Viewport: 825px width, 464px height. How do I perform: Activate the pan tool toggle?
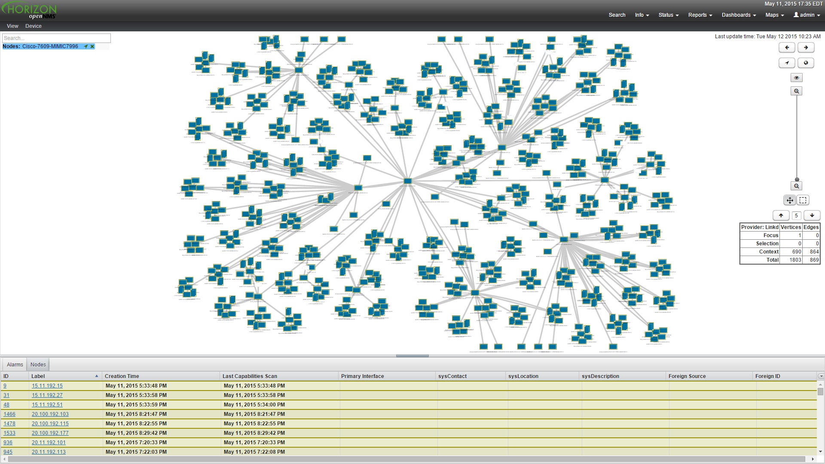pyautogui.click(x=790, y=200)
